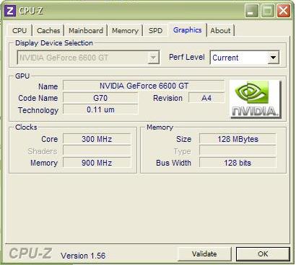The width and height of the screenshot is (296, 265).
Task: Open the Caches tab
Action: (48, 31)
